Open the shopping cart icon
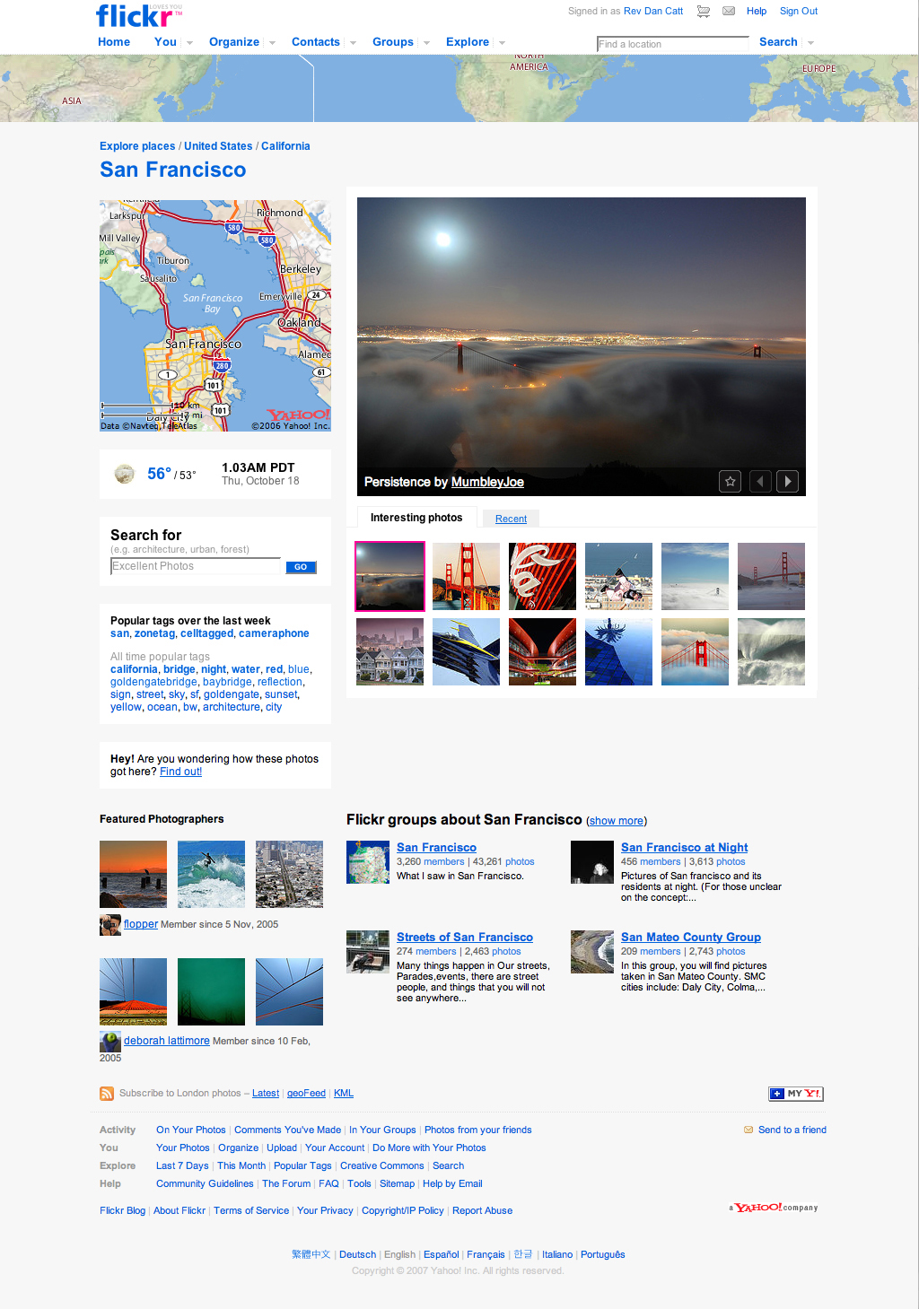The image size is (919, 1309). (x=704, y=12)
